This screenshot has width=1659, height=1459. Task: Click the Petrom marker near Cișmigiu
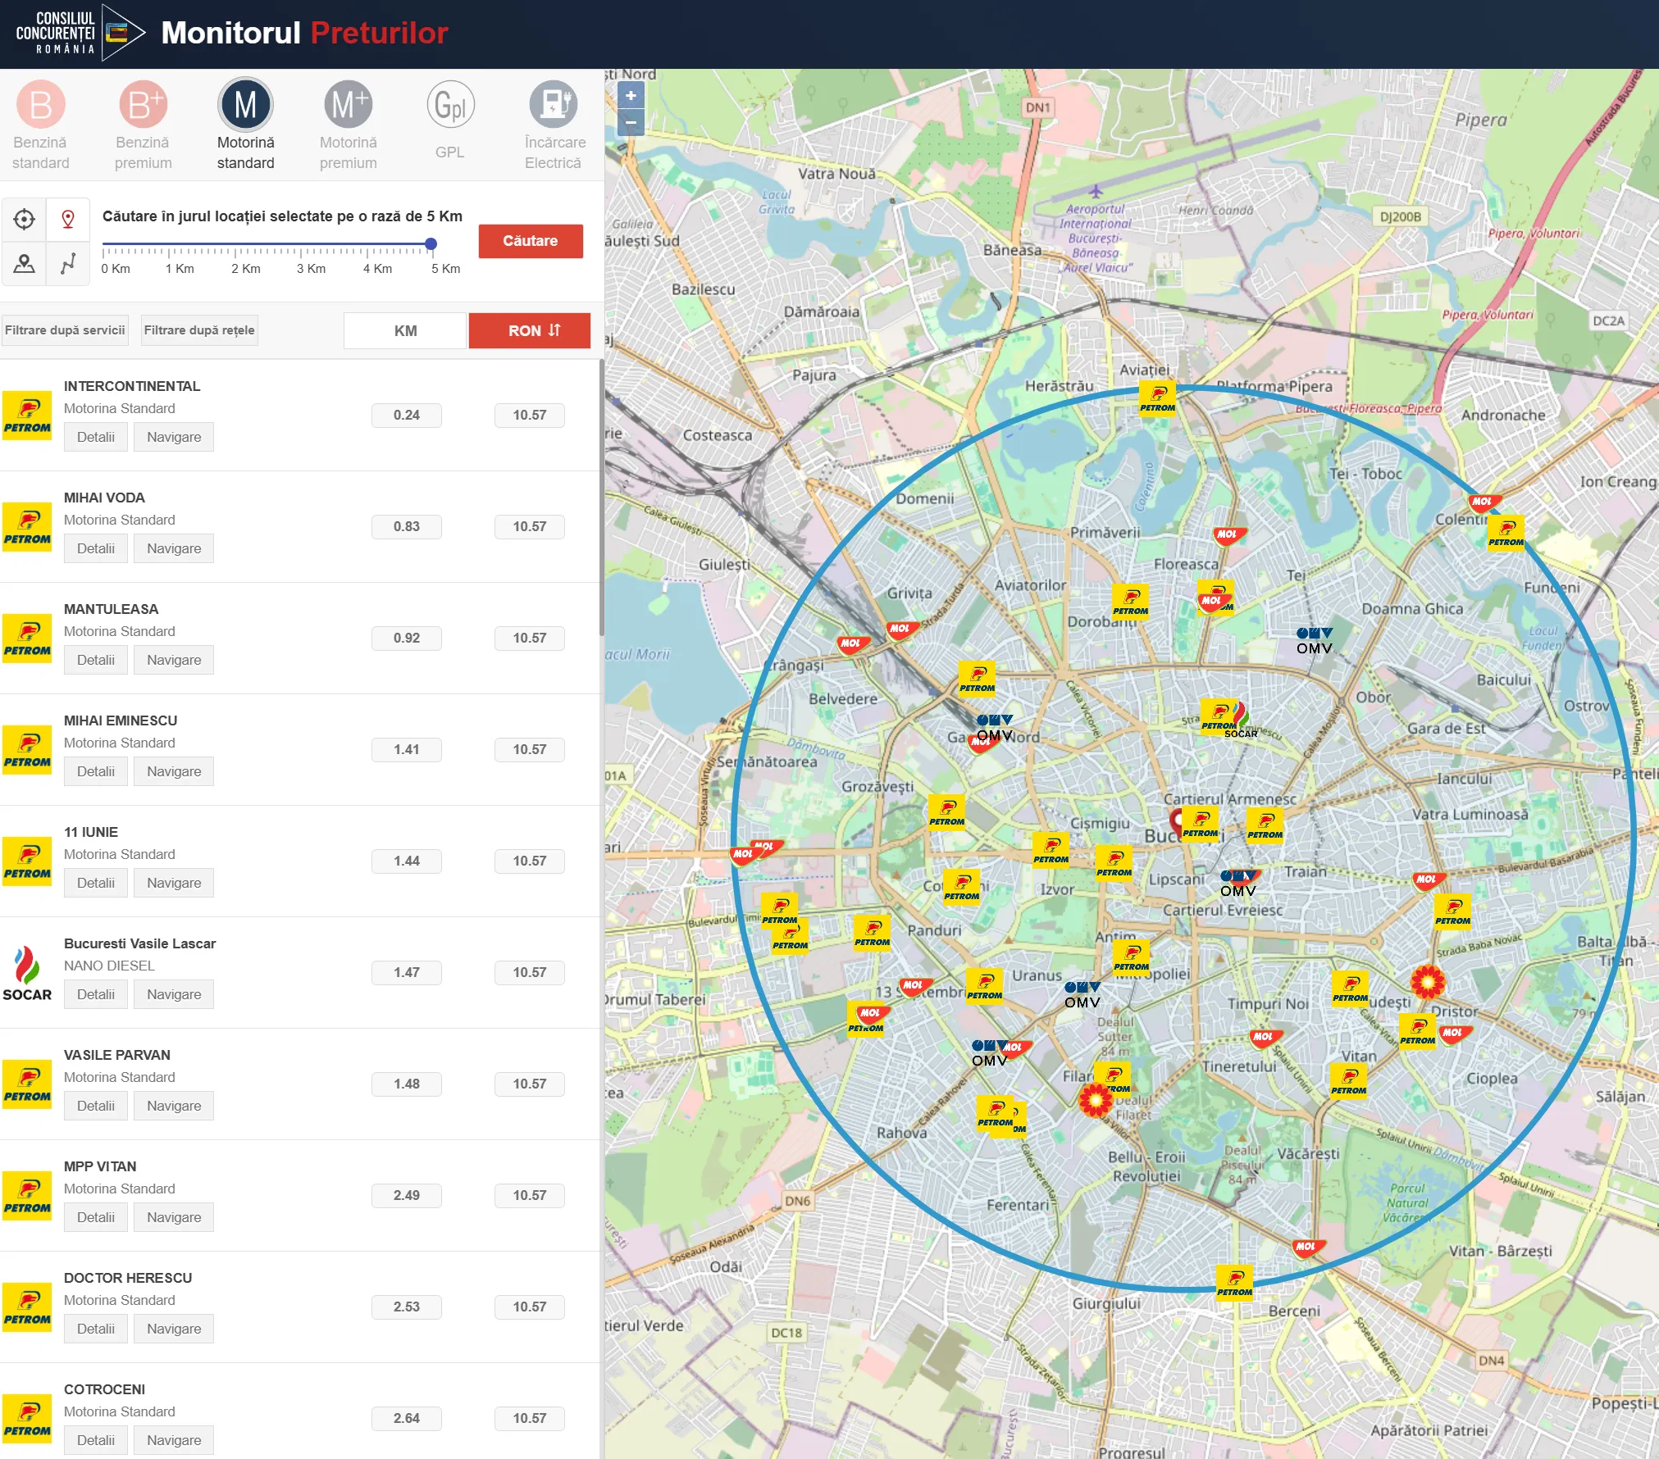point(1051,850)
